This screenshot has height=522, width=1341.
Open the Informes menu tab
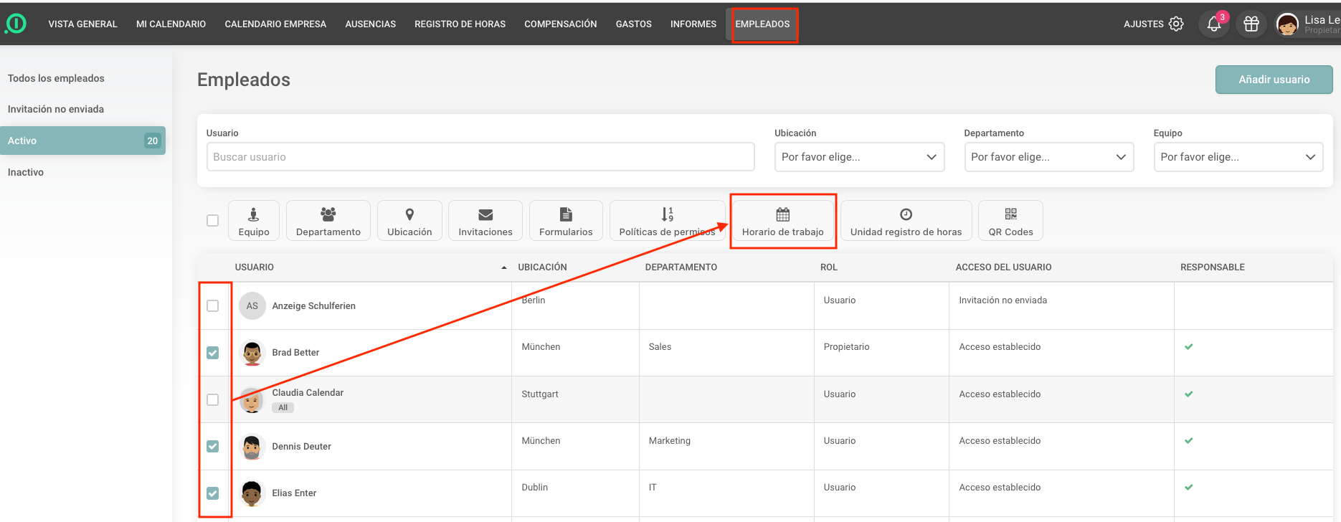(693, 24)
